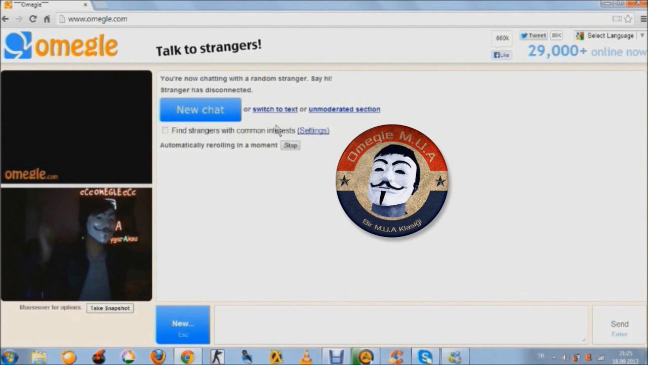The image size is (648, 365).
Task: Open the network signal icon in the tray
Action: point(601,357)
